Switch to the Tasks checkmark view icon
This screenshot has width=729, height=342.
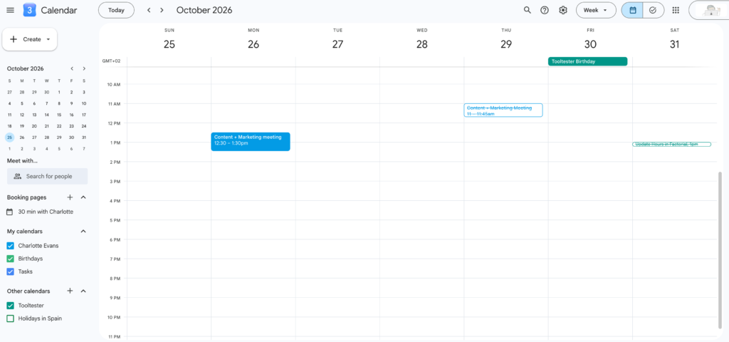(x=653, y=10)
